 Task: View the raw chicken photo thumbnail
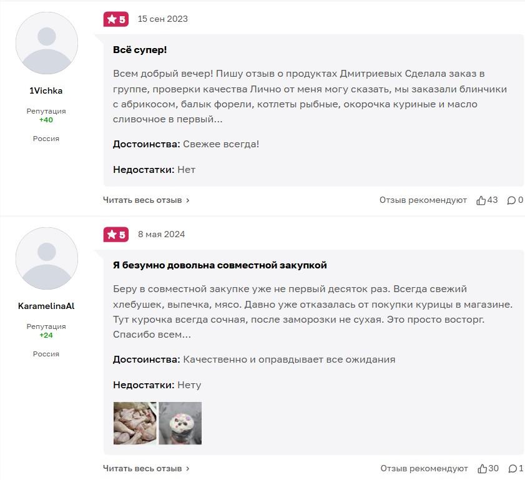pyautogui.click(x=135, y=423)
